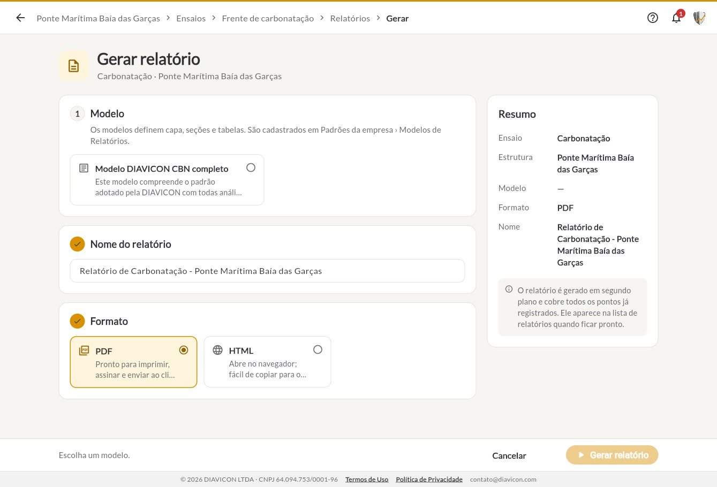Click the current Gerar breadcrumb item
This screenshot has width=717, height=487.
[x=397, y=18]
